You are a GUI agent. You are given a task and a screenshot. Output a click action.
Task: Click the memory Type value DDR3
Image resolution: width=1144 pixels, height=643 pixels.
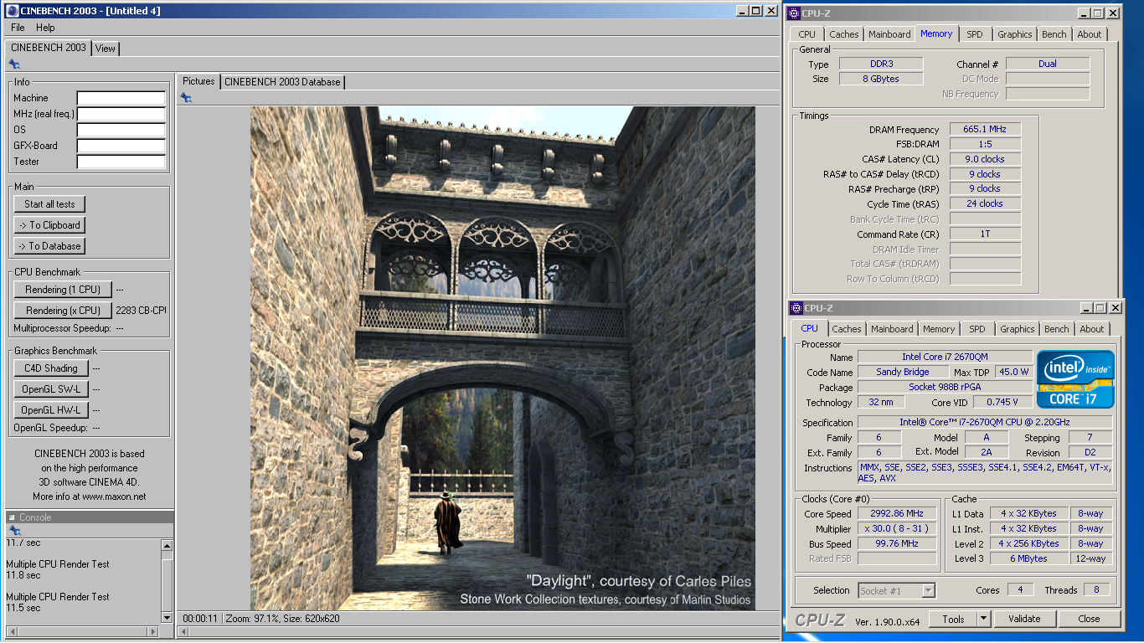[x=881, y=64]
